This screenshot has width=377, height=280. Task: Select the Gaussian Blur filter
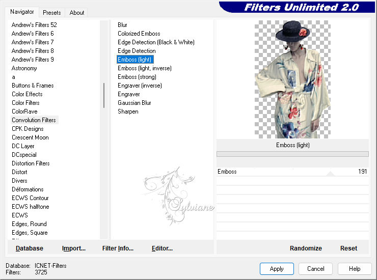134,103
